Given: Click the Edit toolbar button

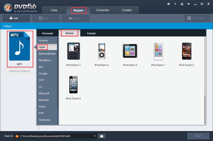Looking at the screenshot, I should click(x=46, y=18).
